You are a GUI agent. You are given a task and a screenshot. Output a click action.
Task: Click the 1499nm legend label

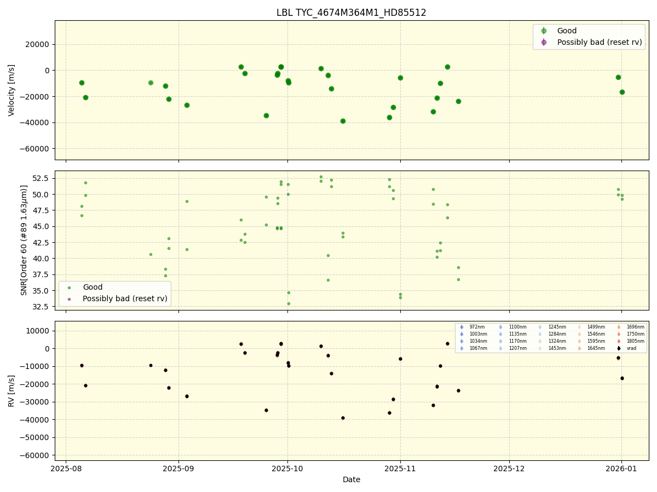point(596,327)
